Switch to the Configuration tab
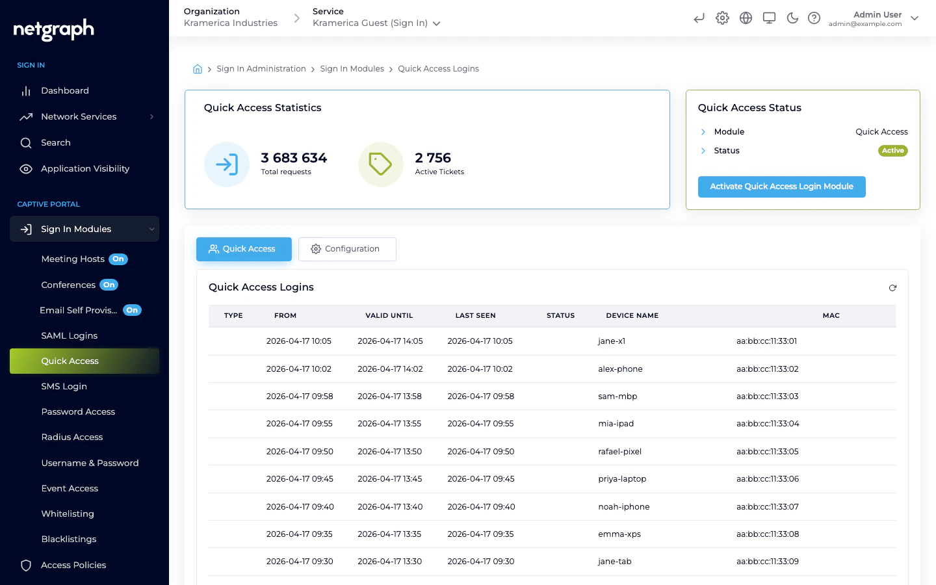The image size is (936, 585). pyautogui.click(x=347, y=249)
